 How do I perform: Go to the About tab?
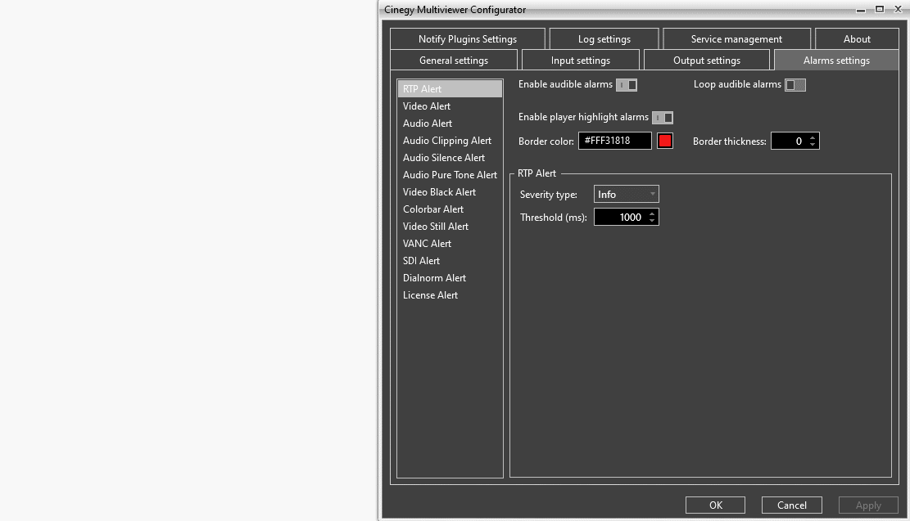tap(857, 38)
